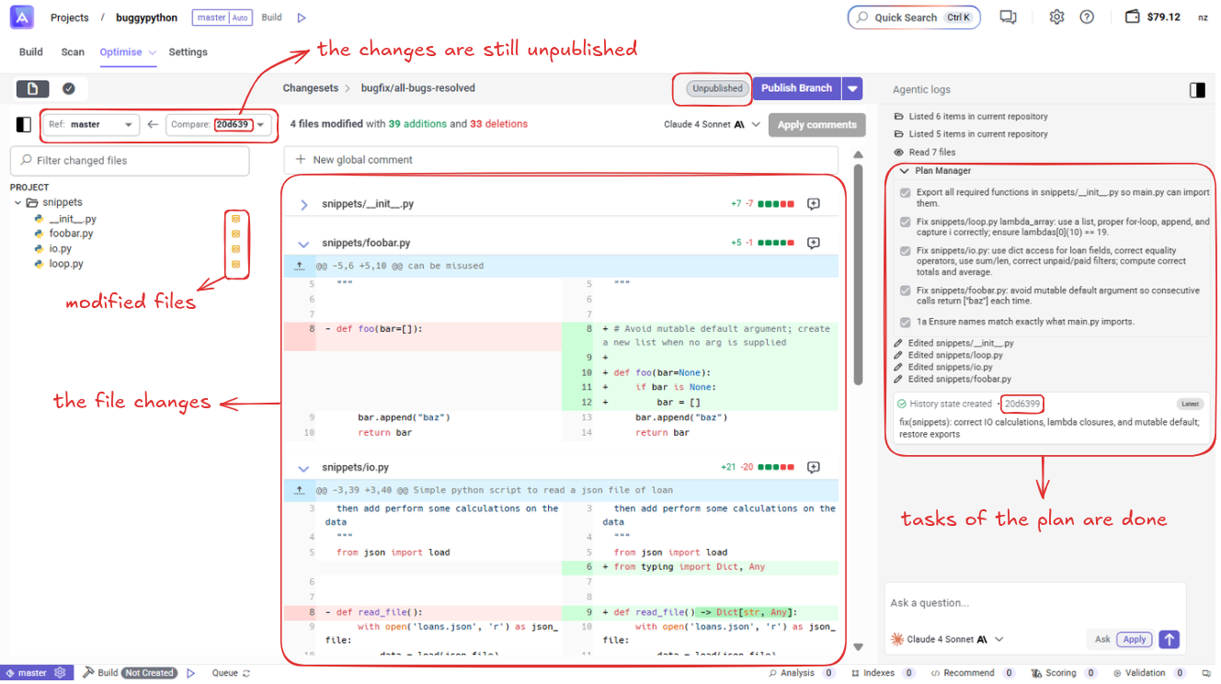
Task: Open the help question mark icon
Action: [x=1087, y=17]
